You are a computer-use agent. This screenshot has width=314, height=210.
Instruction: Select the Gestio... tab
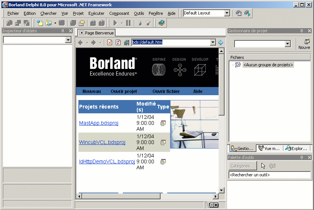242,149
